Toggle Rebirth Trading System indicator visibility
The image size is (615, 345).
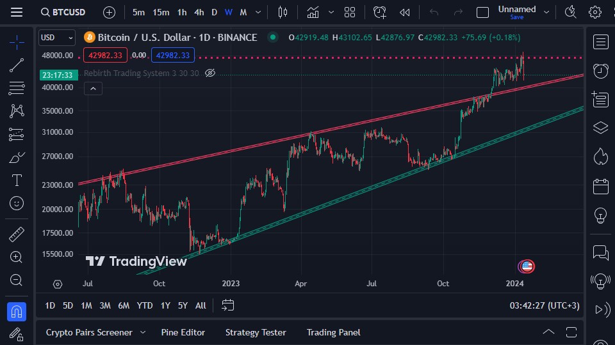point(210,73)
